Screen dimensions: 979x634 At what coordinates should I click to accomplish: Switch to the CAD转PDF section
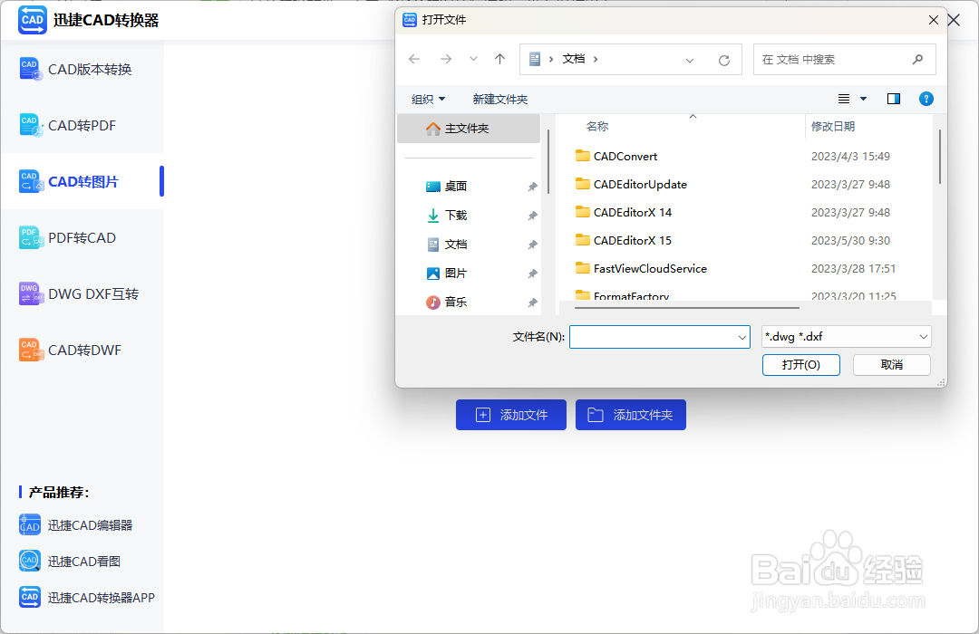pyautogui.click(x=82, y=125)
